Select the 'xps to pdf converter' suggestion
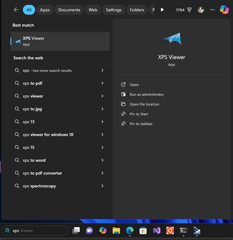The image size is (233, 240). (x=59, y=173)
